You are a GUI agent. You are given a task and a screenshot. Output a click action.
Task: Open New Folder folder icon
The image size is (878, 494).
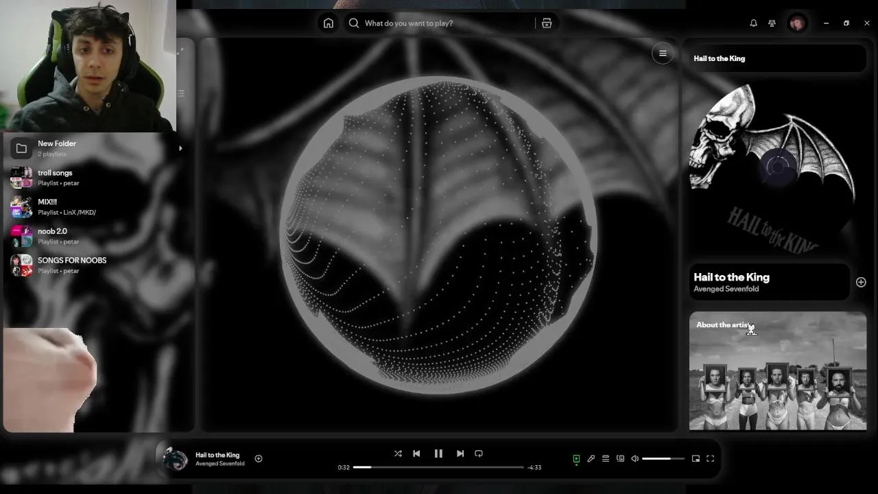21,148
